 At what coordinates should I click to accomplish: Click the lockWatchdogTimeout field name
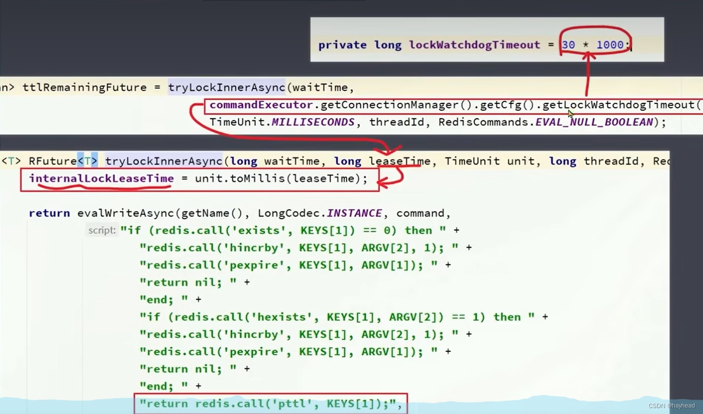pos(475,45)
